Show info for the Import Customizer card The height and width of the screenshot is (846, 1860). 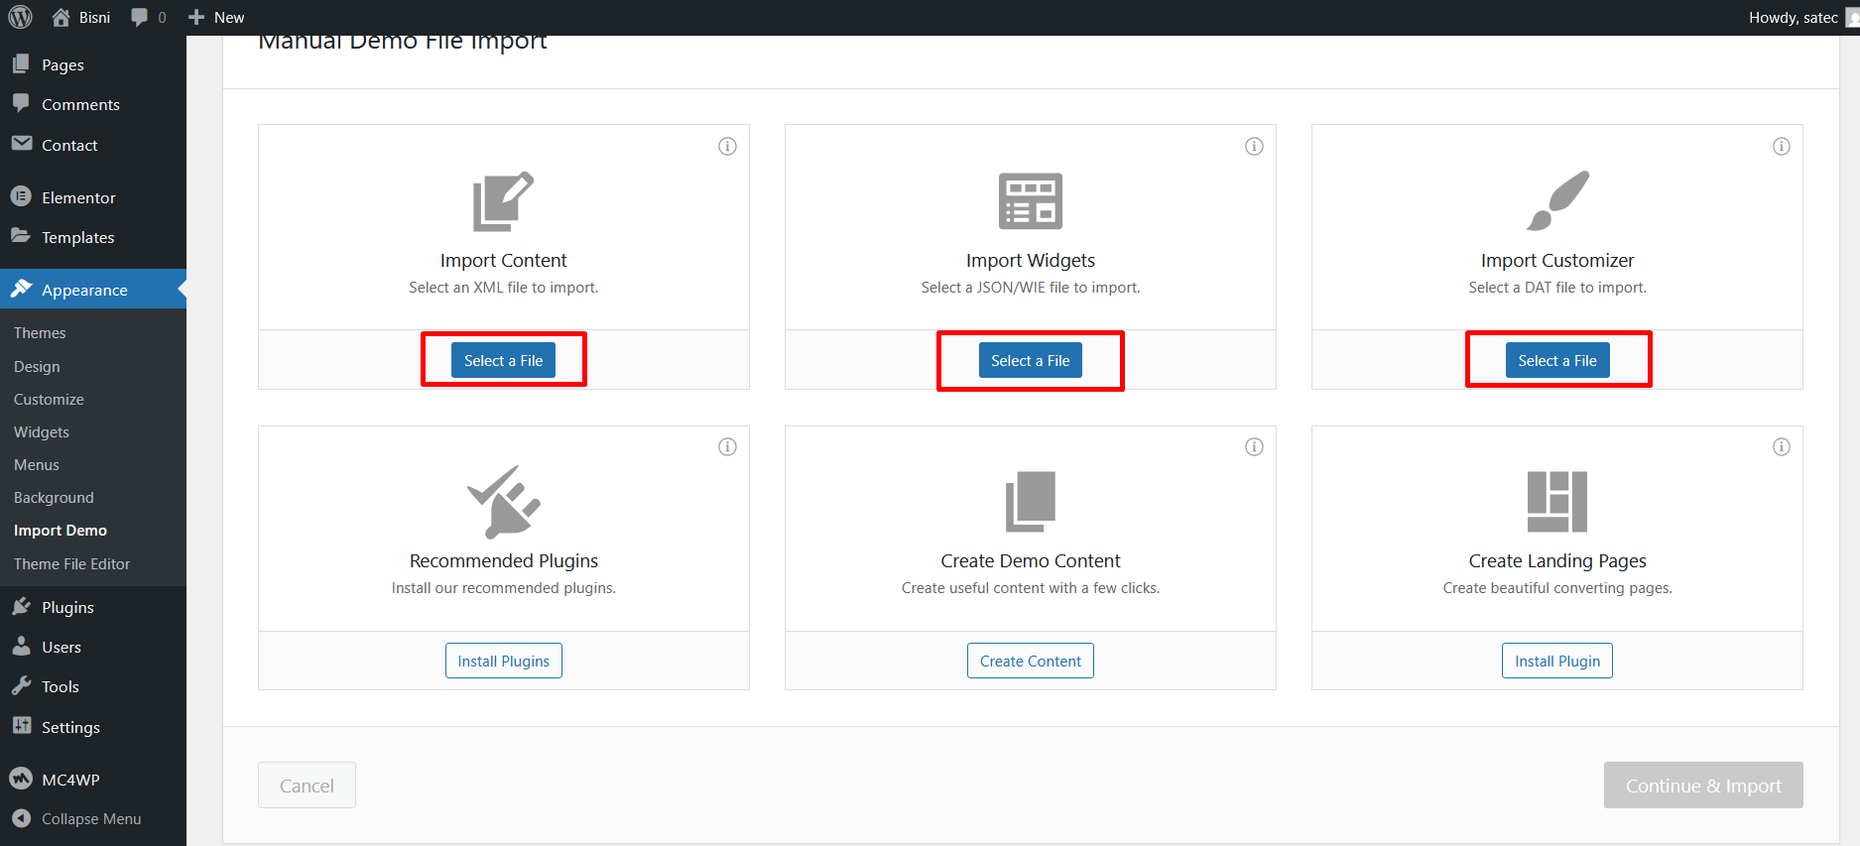click(1782, 147)
